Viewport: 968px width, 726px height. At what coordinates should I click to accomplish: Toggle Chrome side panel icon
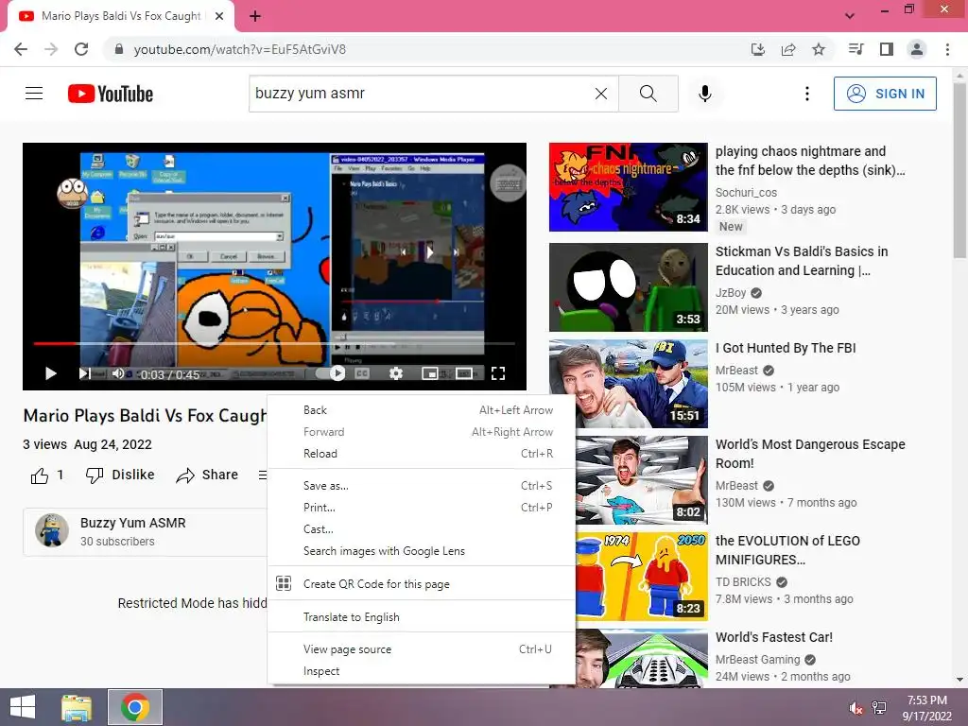(887, 49)
